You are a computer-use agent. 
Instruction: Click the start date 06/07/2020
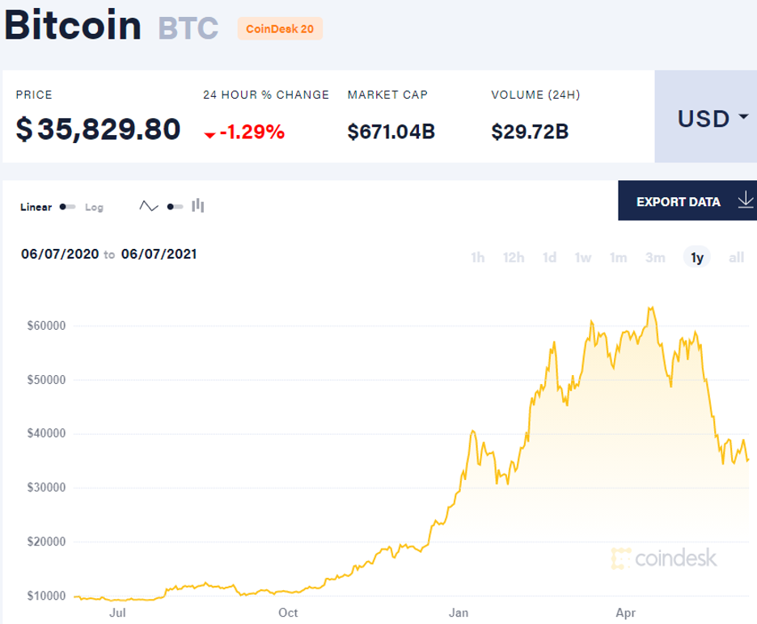point(59,254)
